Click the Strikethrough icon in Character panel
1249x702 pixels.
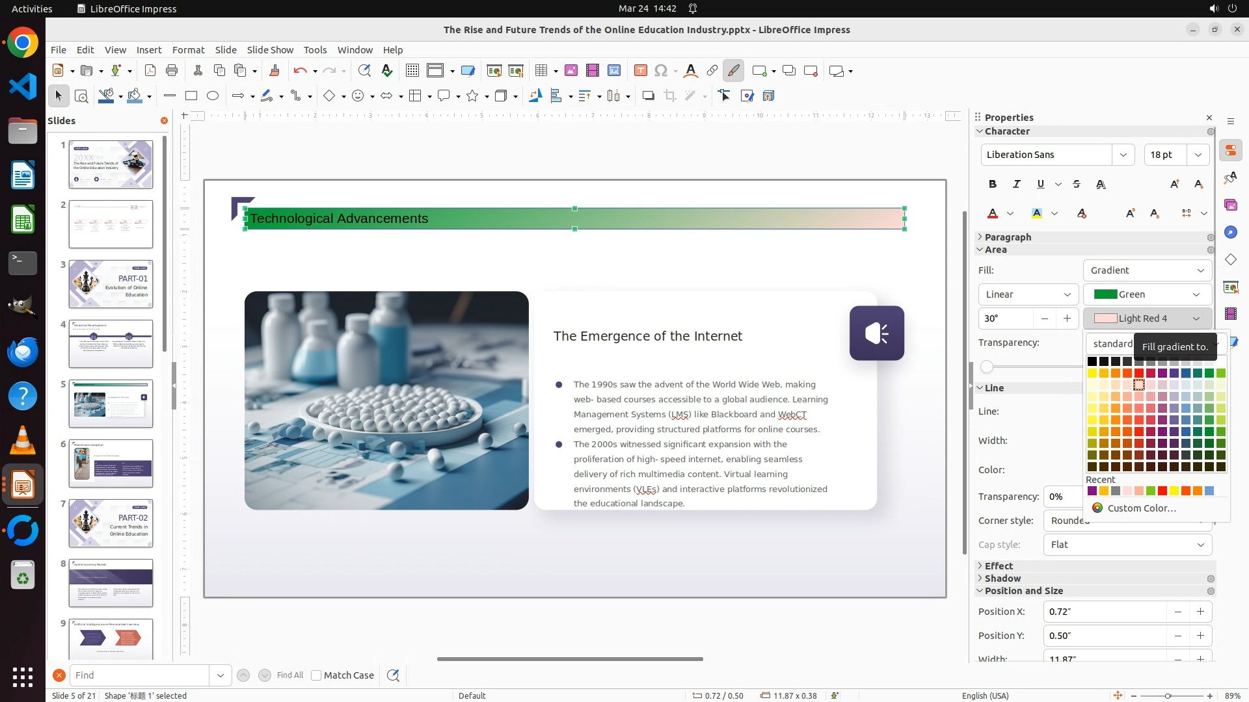pos(1077,185)
